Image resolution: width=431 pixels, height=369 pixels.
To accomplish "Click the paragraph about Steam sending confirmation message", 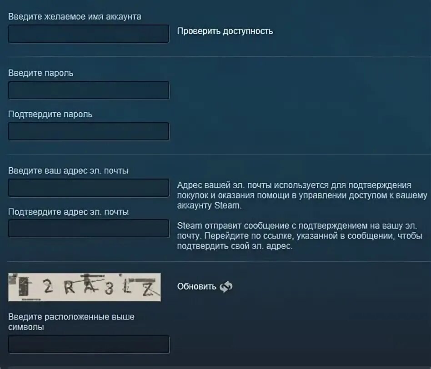I will [x=300, y=236].
